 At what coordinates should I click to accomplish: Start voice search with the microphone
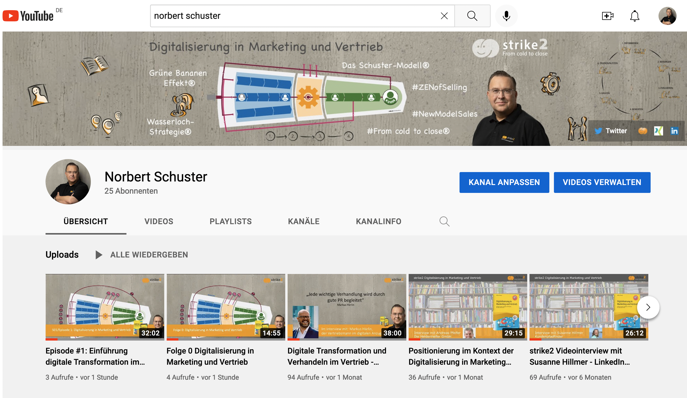(x=506, y=16)
